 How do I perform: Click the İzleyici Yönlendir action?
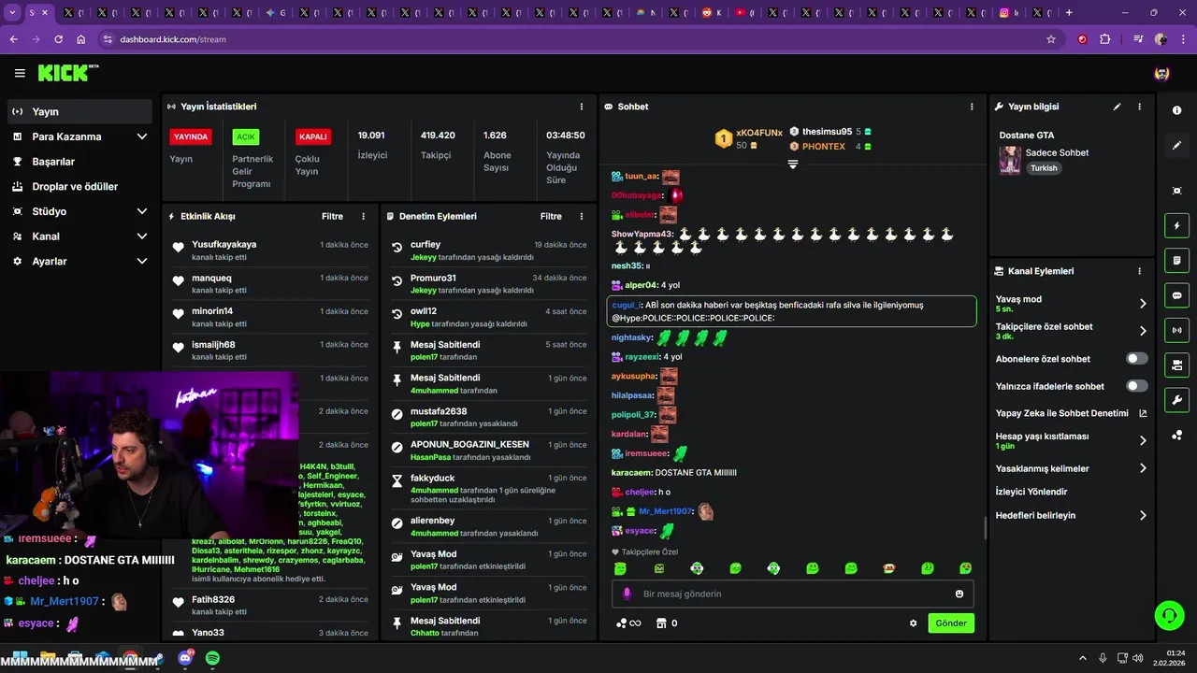(x=1031, y=492)
